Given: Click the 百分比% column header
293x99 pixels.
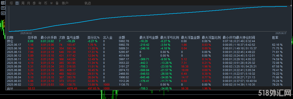Looking at the screenshot, I should [94, 37].
